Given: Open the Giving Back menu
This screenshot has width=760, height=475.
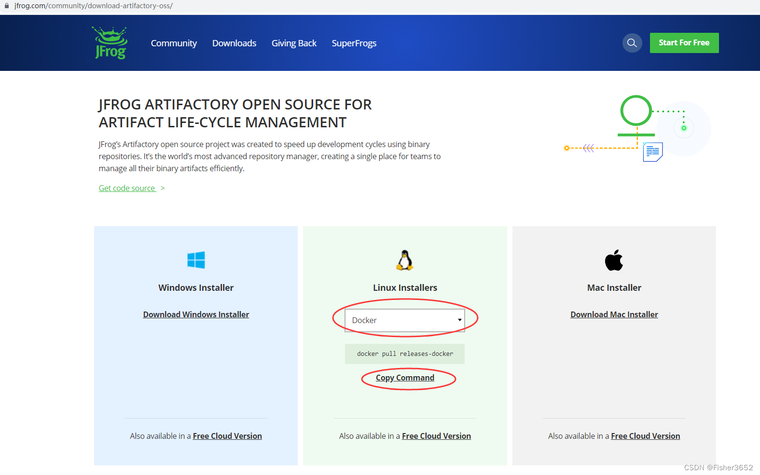Looking at the screenshot, I should tap(294, 43).
